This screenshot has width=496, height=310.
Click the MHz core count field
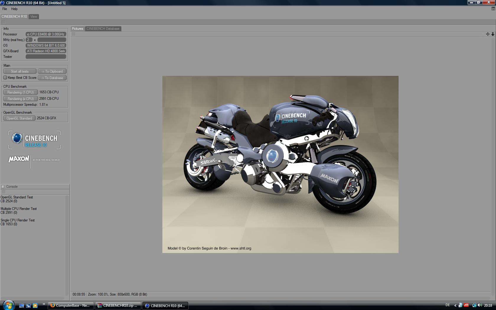(29, 40)
